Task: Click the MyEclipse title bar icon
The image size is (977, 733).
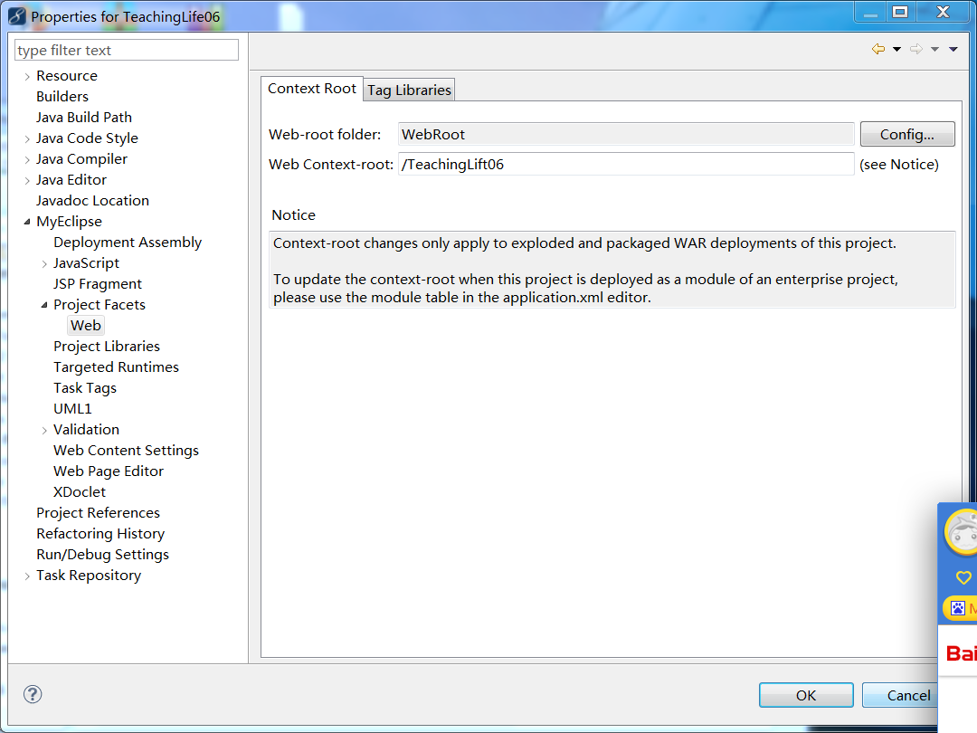Action: pos(17,16)
